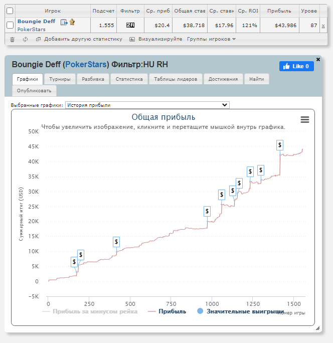Expand the Группы игроков dropdown
Image resolution: width=333 pixels, height=343 pixels.
(x=211, y=39)
